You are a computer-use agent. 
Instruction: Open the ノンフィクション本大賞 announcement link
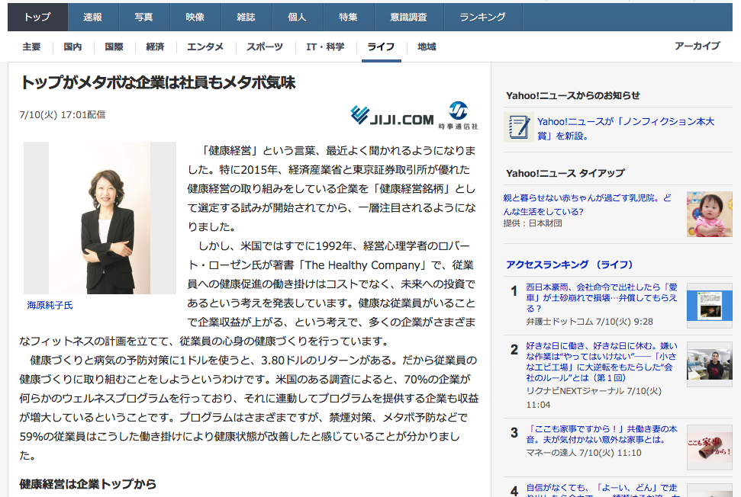point(626,128)
